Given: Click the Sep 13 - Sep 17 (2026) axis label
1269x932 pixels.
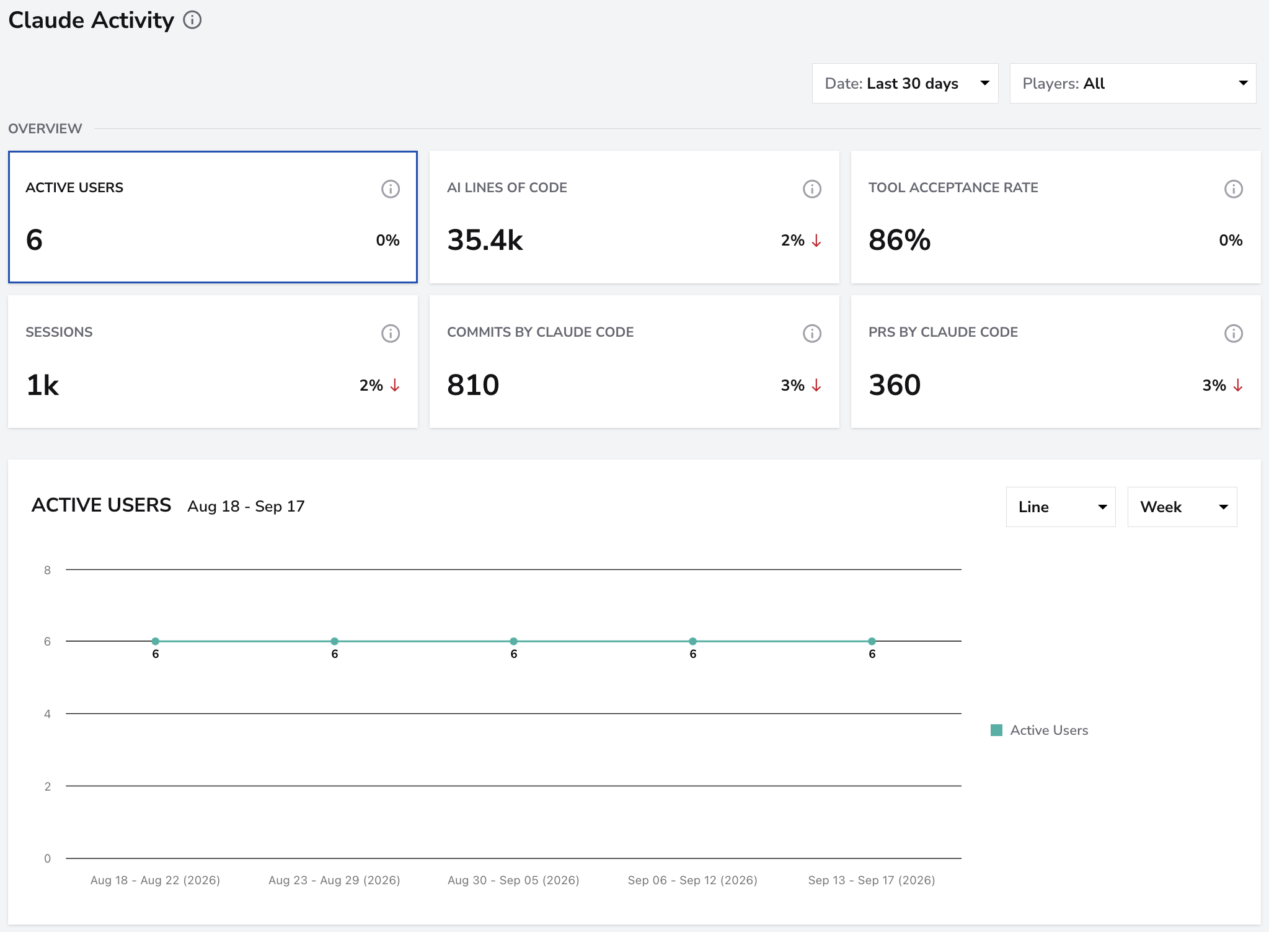Looking at the screenshot, I should pyautogui.click(x=872, y=880).
